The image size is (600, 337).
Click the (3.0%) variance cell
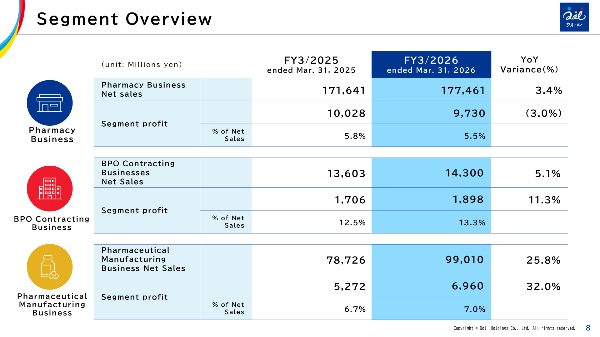click(544, 113)
